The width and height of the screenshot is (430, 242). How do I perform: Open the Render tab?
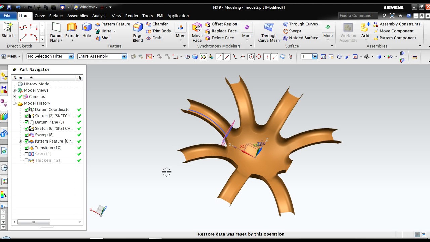[132, 16]
